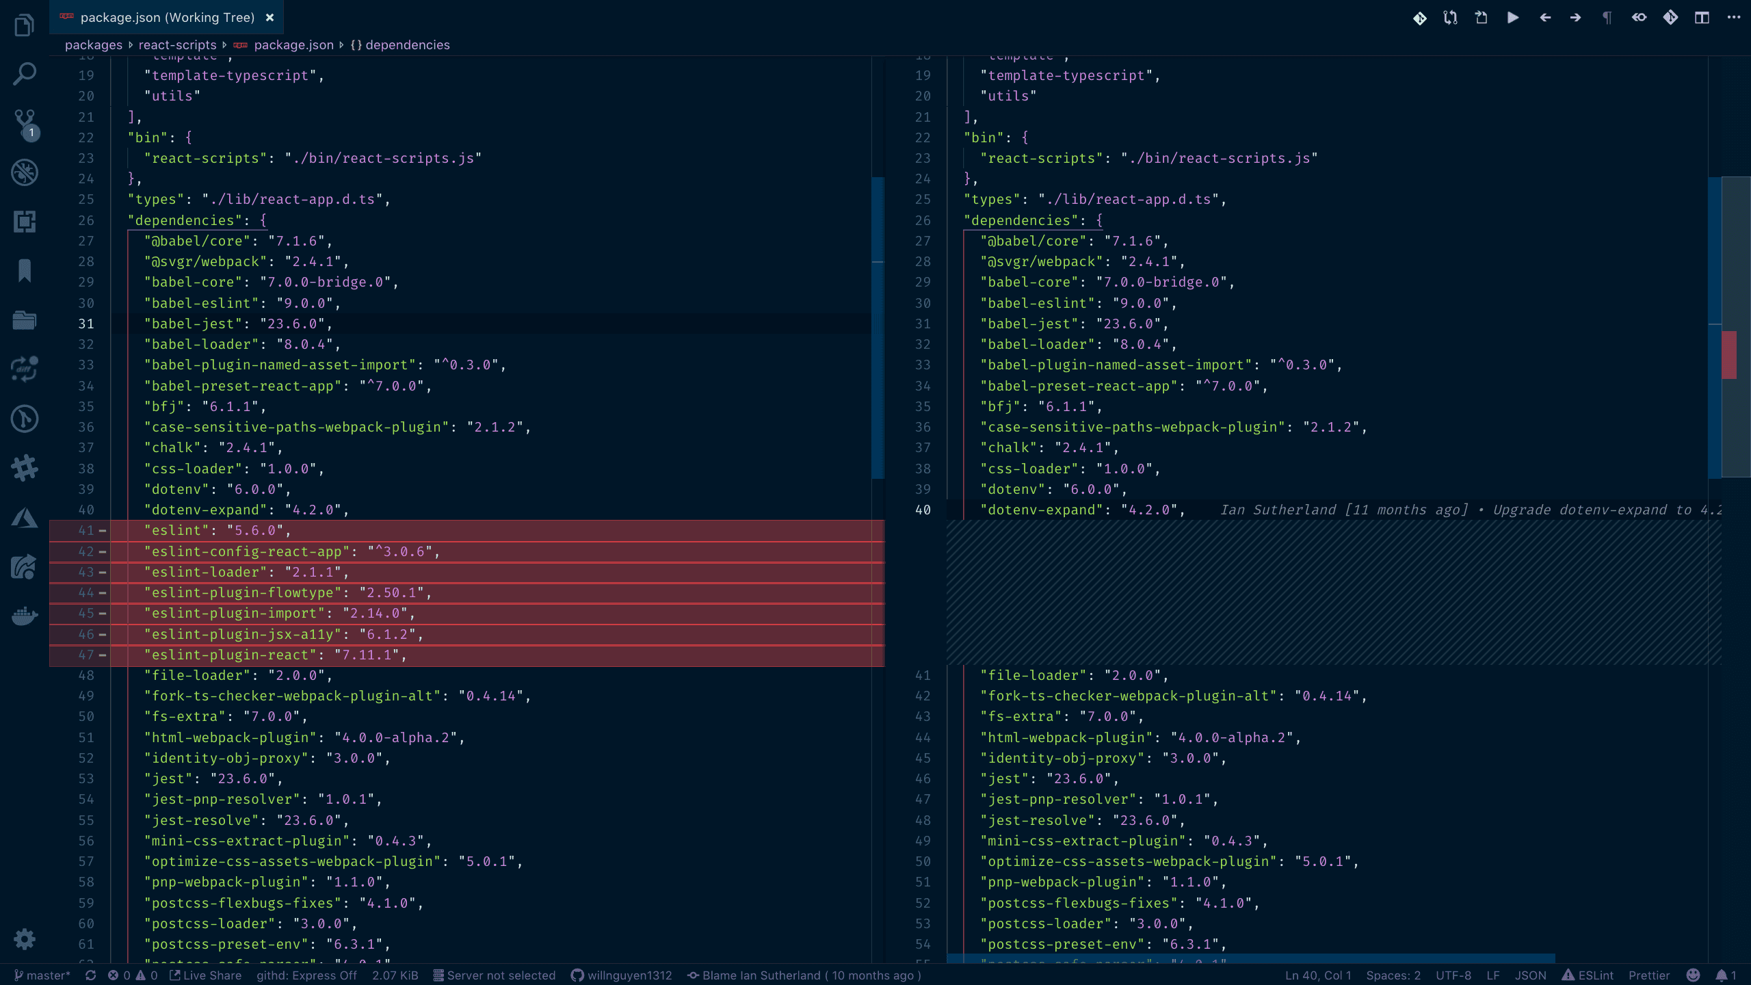1751x985 pixels.
Task: Open the Manage gear in activity bar
Action: tap(25, 938)
